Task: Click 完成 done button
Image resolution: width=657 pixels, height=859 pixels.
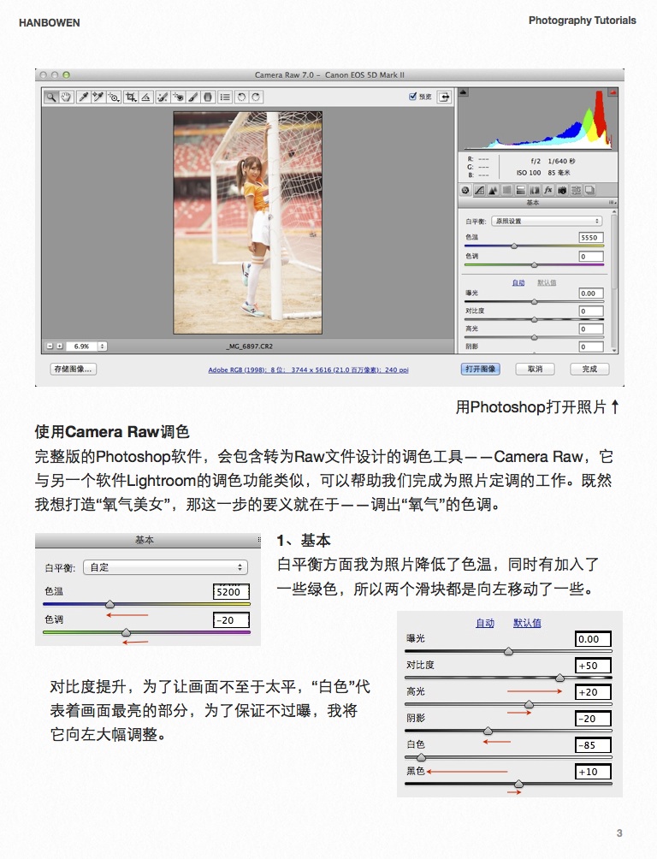Action: [x=589, y=369]
